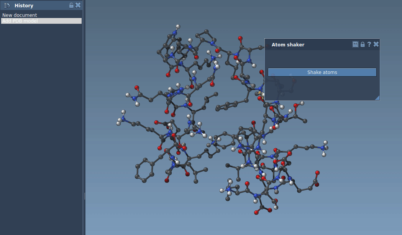402x235 pixels.
Task: Revert to the New document history step
Action: [20, 15]
